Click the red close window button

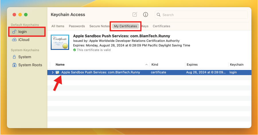14,15
